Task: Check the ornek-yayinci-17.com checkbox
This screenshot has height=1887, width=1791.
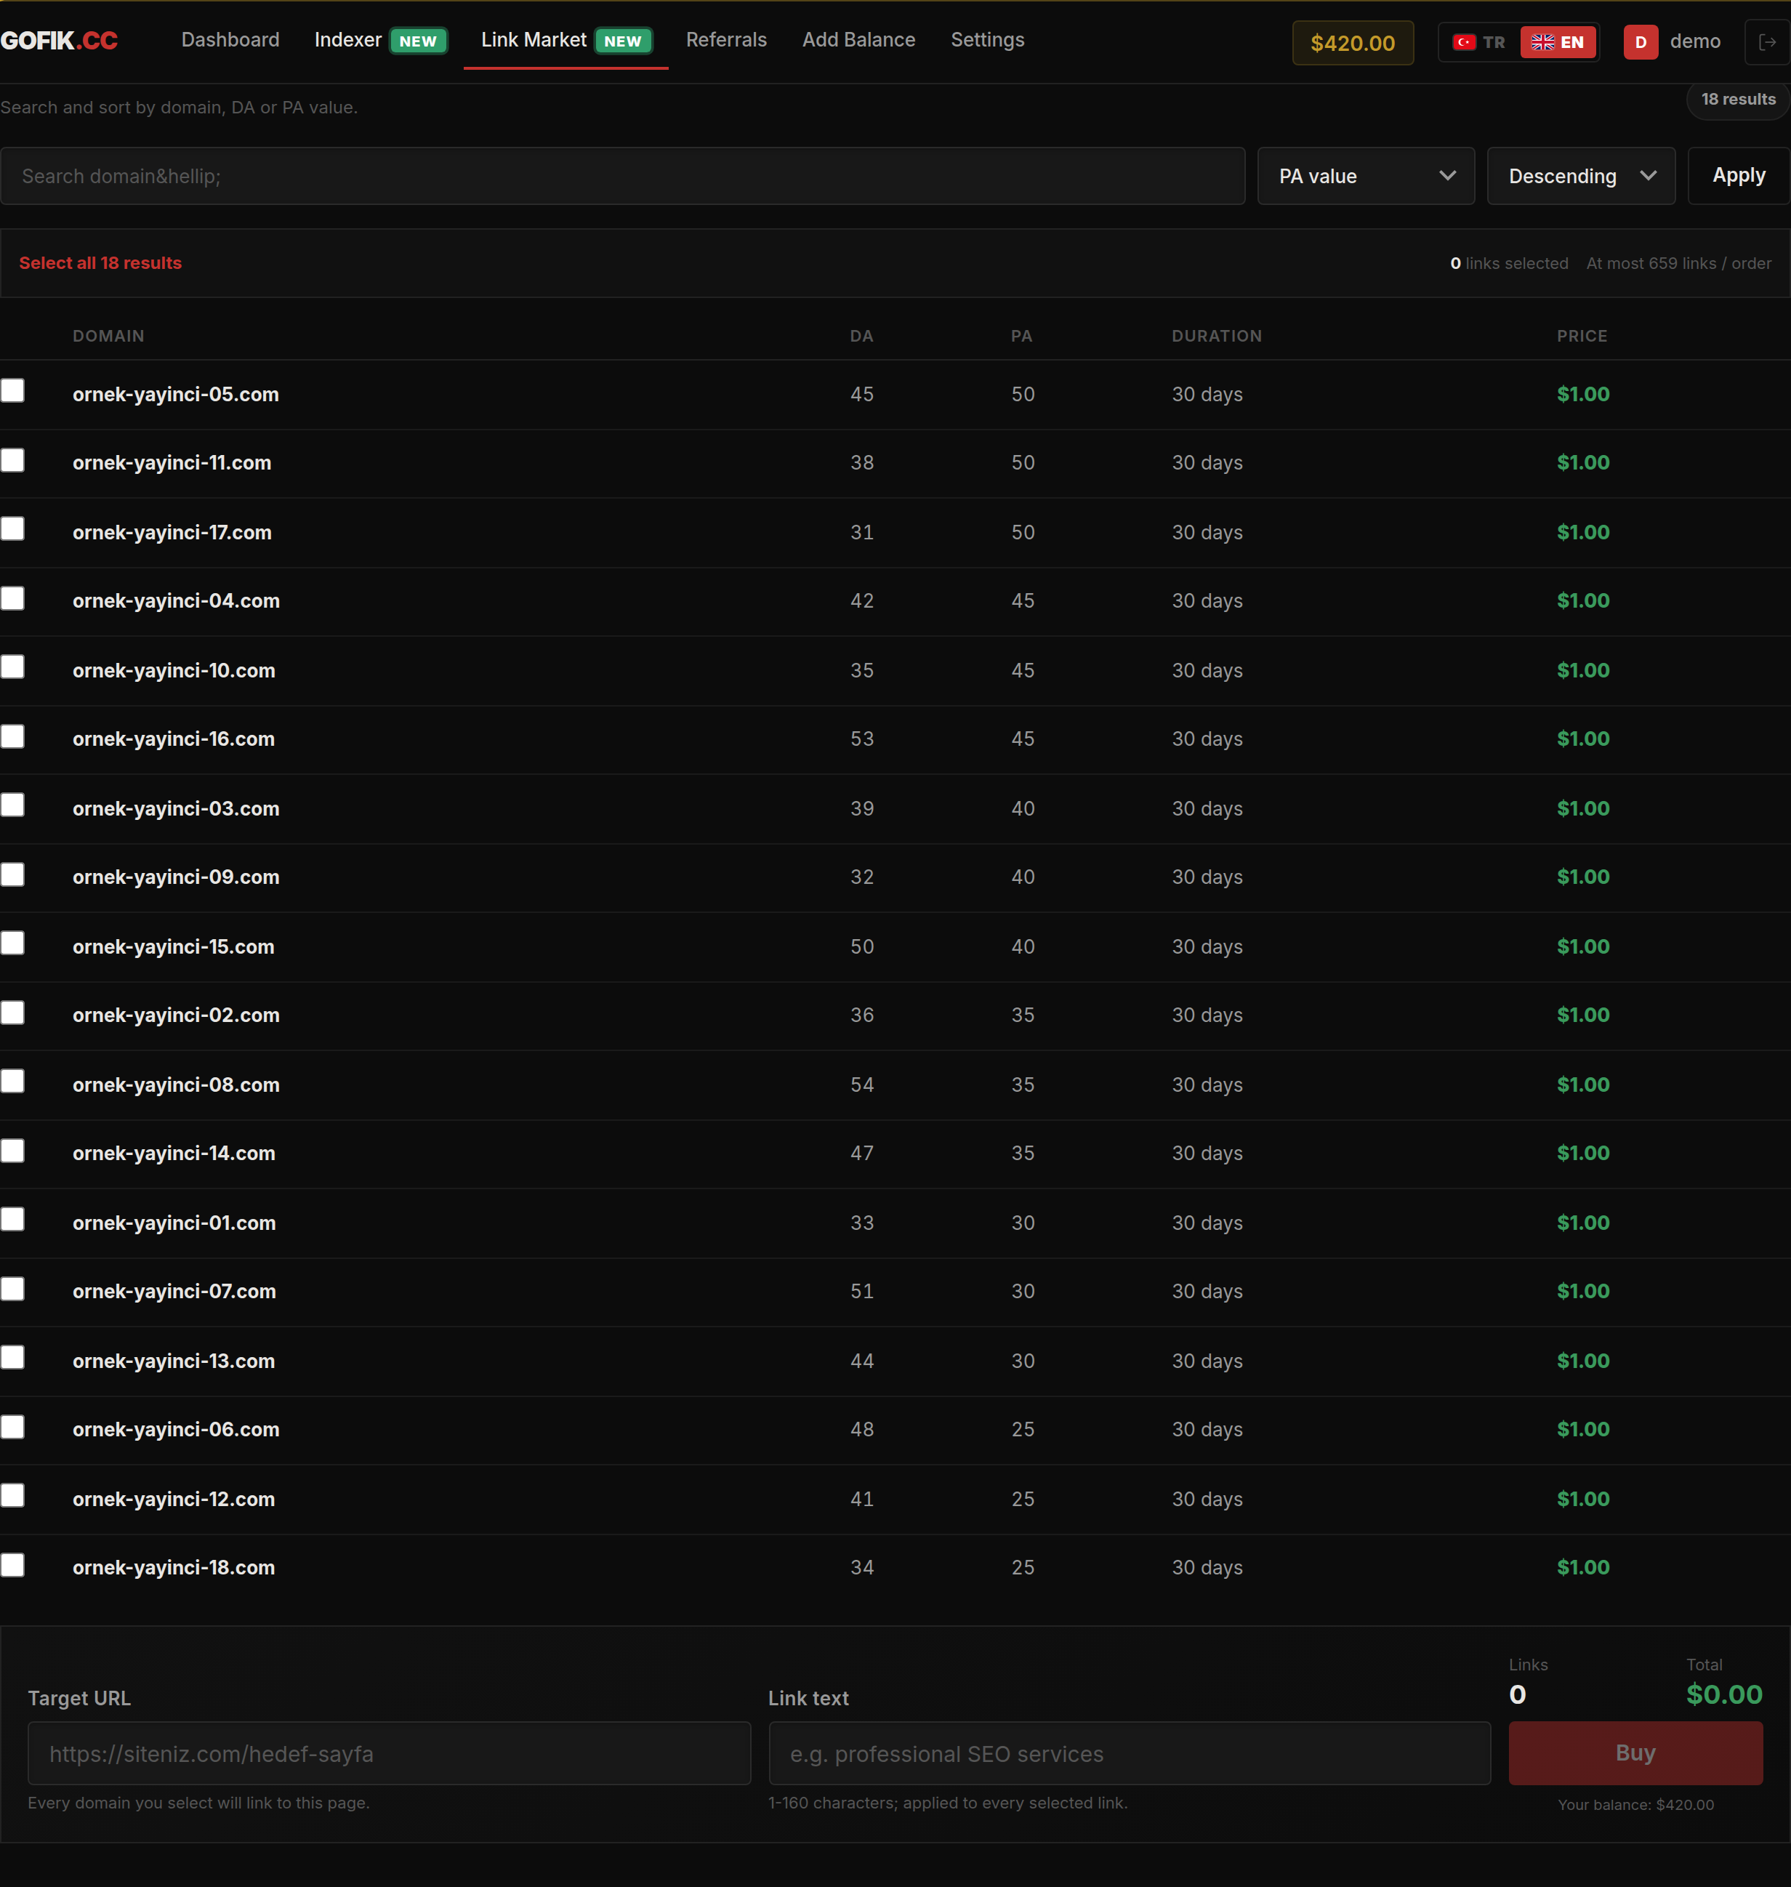Action: point(12,528)
